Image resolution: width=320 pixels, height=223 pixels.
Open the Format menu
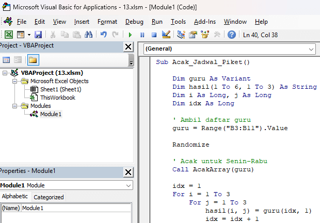107,22
